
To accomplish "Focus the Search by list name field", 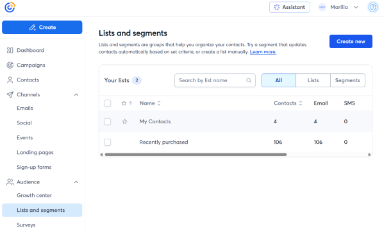I will [215, 80].
